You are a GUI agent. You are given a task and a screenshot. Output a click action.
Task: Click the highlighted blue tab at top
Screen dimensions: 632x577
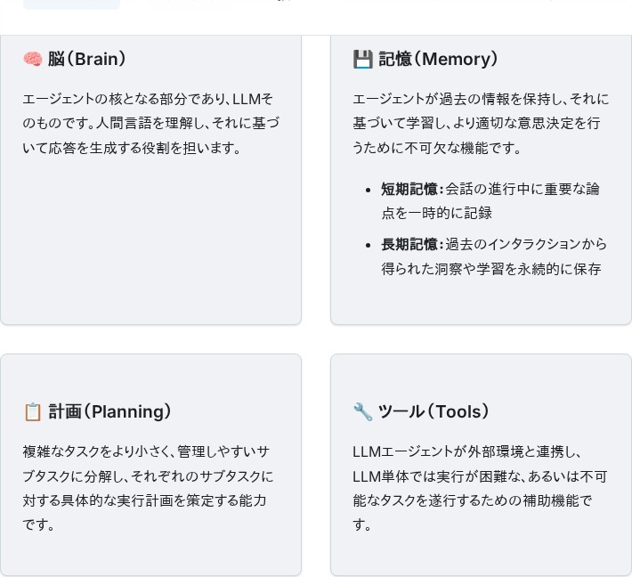pyautogui.click(x=71, y=4)
